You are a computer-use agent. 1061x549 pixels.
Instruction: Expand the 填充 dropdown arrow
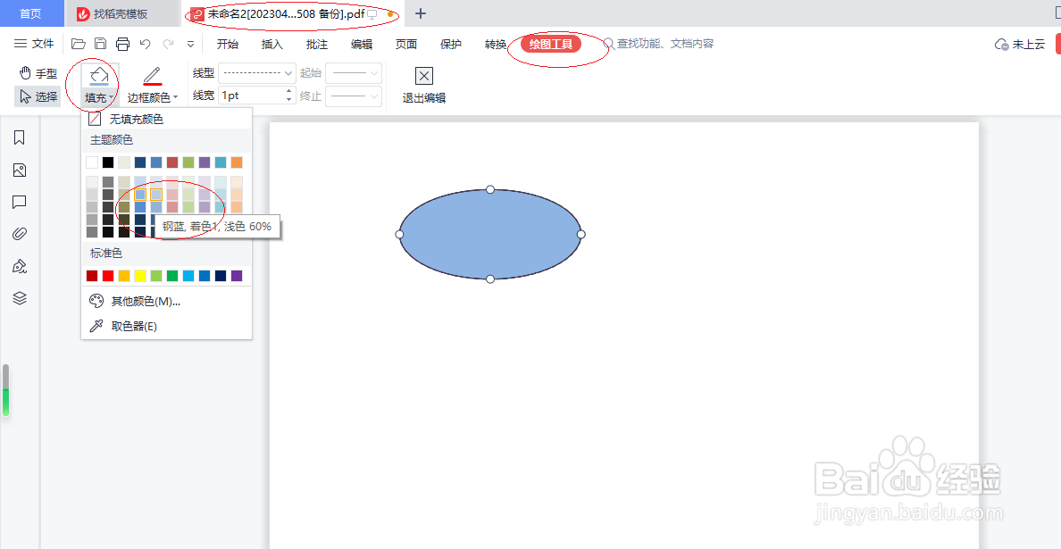click(x=112, y=98)
